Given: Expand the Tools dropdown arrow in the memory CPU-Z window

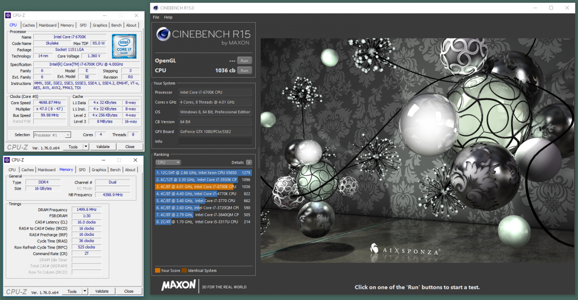Looking at the screenshot, I should coord(85,291).
